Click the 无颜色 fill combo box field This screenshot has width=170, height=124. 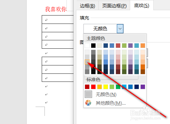coord(100,29)
